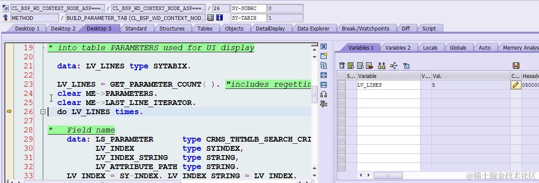Image resolution: width=539 pixels, height=183 pixels.
Task: Open the blue information icon in header
Action: pyautogui.click(x=220, y=18)
